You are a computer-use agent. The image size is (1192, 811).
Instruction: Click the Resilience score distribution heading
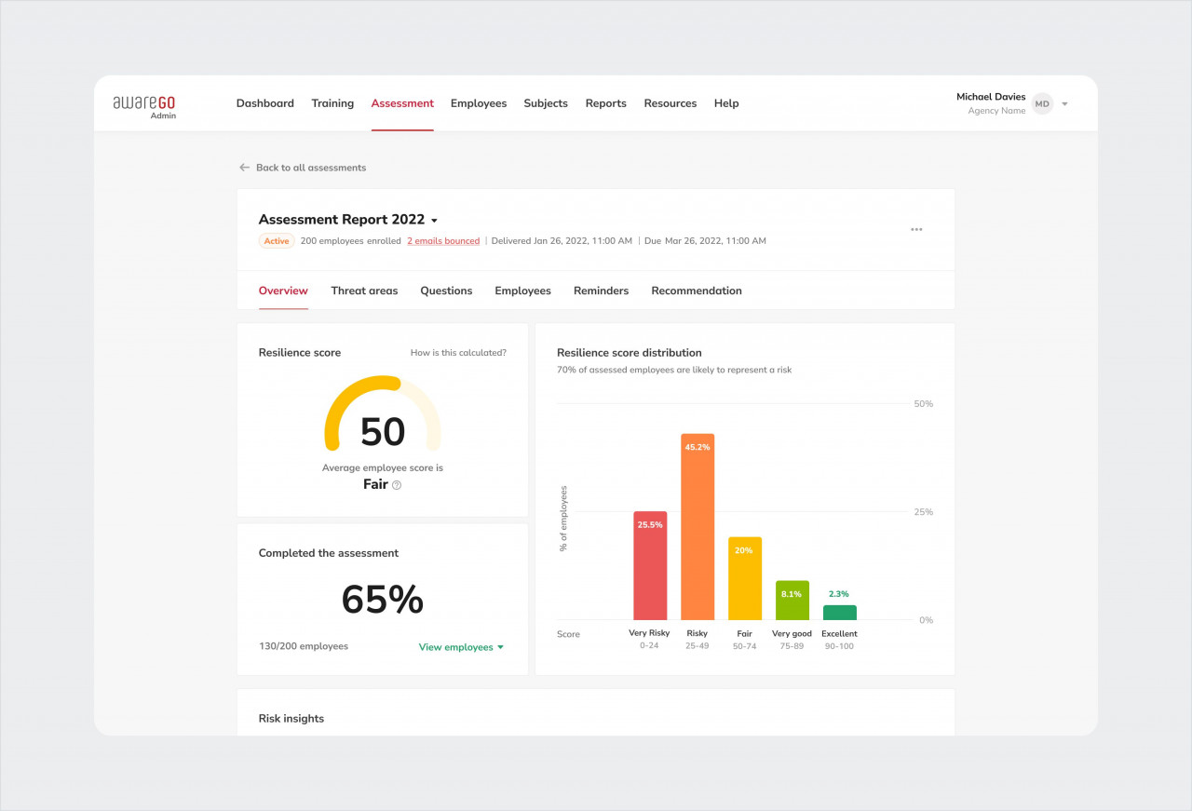click(x=630, y=353)
